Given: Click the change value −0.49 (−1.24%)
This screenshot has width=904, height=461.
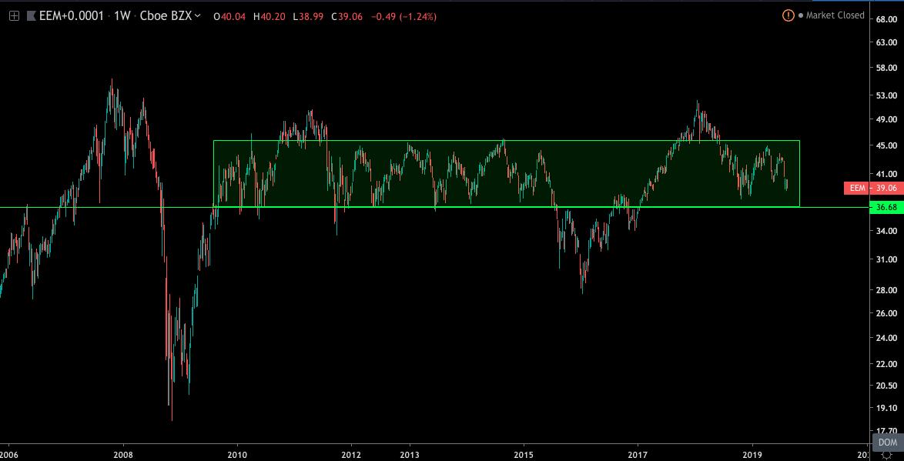Looking at the screenshot, I should 403,17.
